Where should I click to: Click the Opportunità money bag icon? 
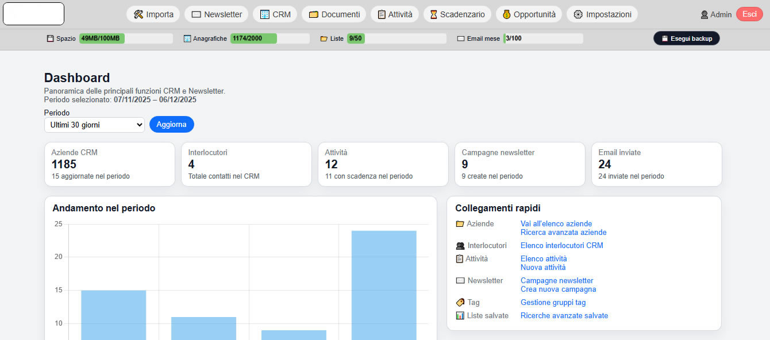click(507, 14)
